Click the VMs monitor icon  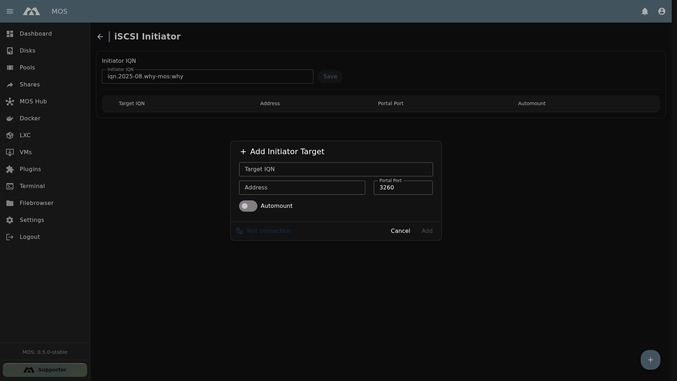(10, 152)
